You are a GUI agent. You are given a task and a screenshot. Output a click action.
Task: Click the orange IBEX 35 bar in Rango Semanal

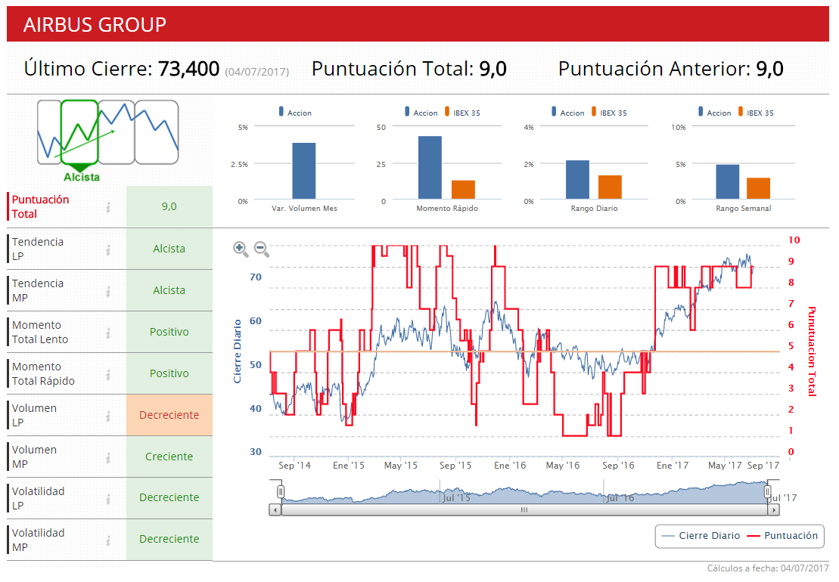[758, 188]
